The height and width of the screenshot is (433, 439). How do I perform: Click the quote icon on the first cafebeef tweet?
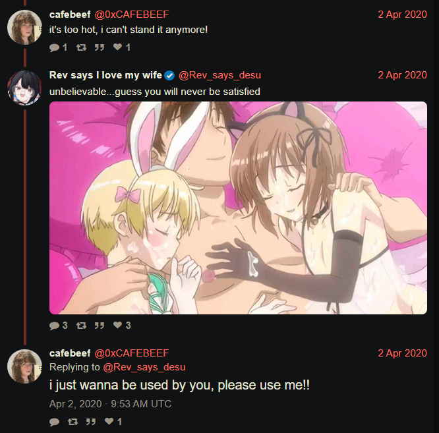click(99, 47)
